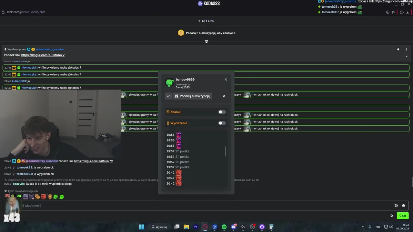
Task: Collapse the pinned message with chevron
Action: [407, 56]
